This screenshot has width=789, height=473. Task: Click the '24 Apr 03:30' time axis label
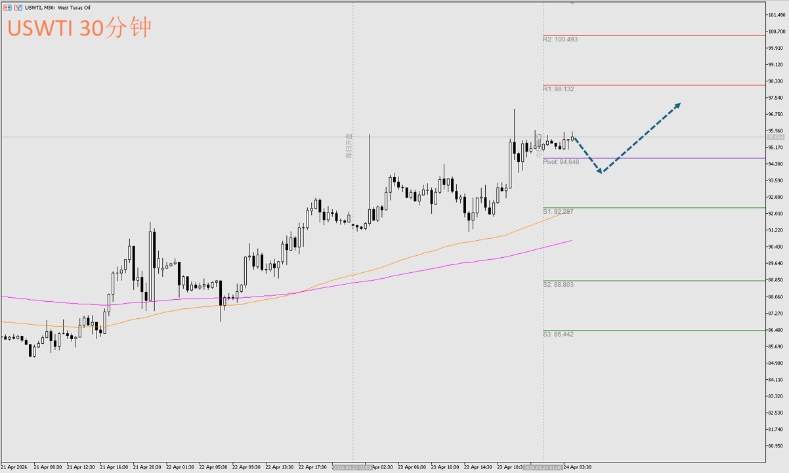[577, 467]
